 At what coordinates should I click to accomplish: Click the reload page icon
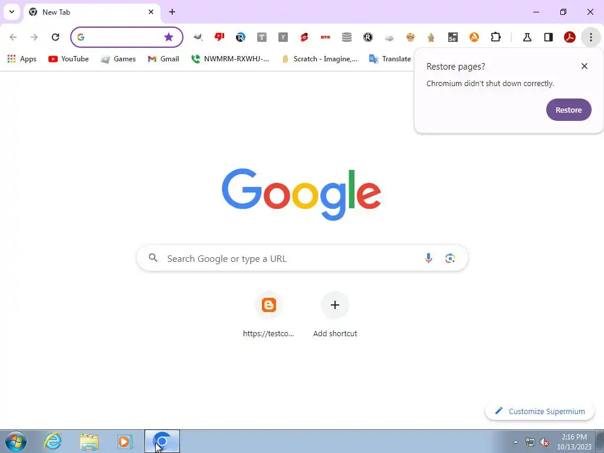[x=55, y=37]
